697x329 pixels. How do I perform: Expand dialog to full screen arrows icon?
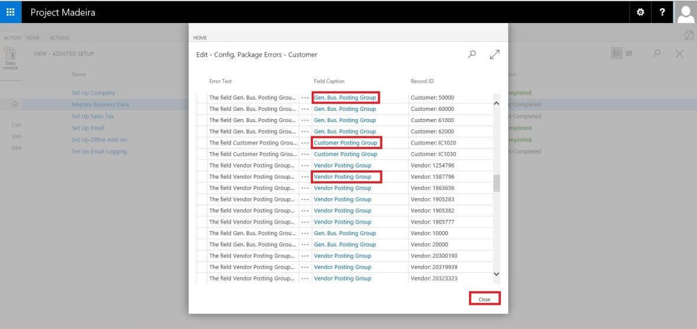[495, 54]
